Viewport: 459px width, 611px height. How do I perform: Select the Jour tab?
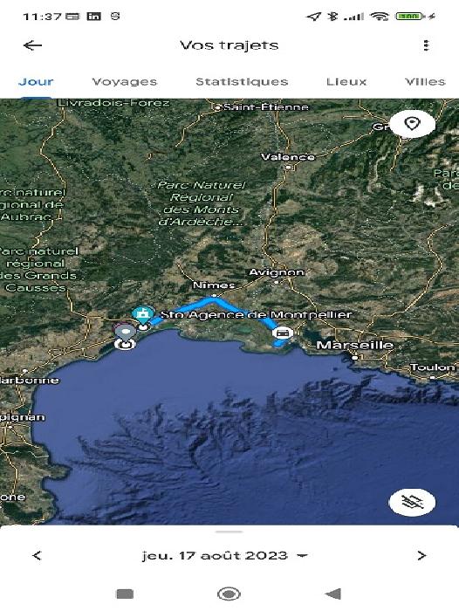point(36,82)
